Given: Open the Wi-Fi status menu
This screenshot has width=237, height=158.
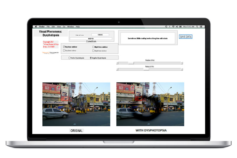Looking at the screenshot, I should [173, 27].
